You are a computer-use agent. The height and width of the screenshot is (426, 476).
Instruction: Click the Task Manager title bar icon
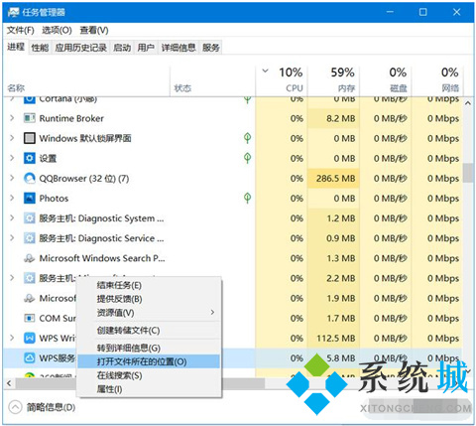(13, 12)
